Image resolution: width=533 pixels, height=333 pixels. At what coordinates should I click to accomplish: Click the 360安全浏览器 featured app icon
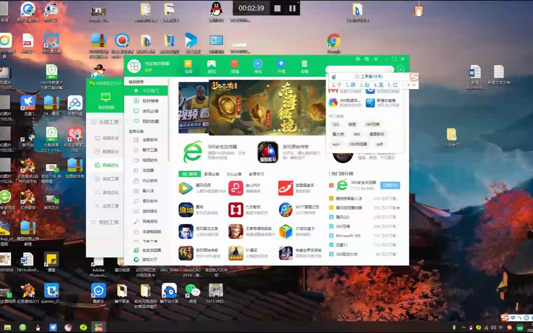click(193, 152)
